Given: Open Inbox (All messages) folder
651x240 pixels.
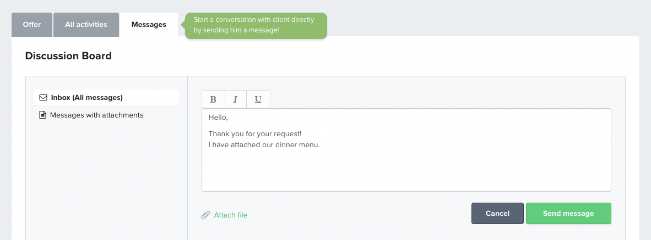Looking at the screenshot, I should 106,98.
